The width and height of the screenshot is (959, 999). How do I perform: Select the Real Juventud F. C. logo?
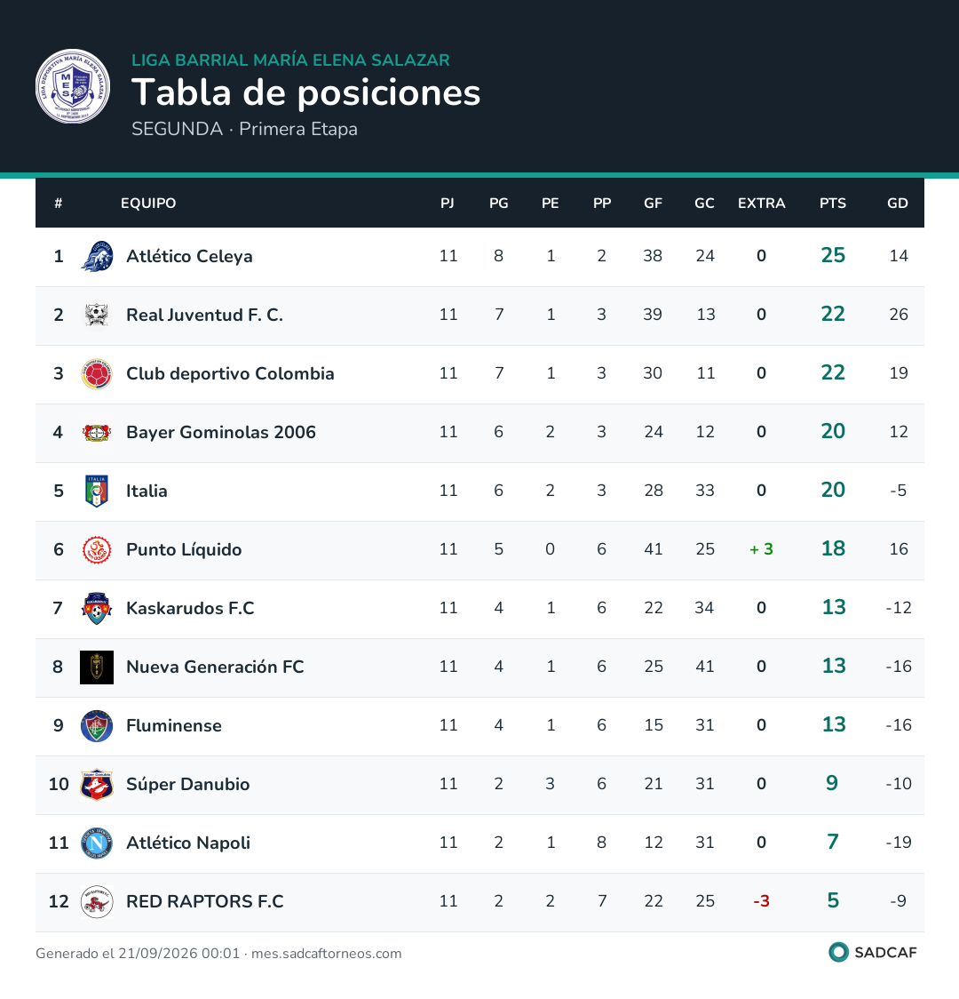tap(97, 315)
